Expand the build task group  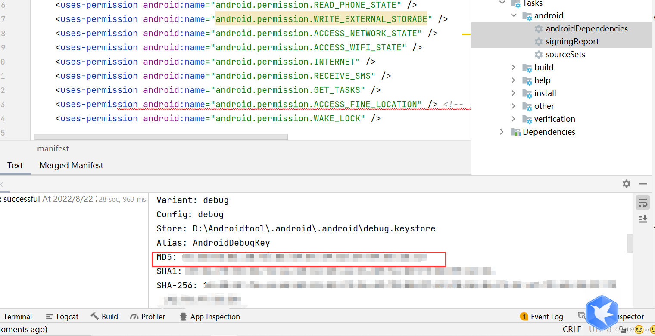(x=513, y=67)
